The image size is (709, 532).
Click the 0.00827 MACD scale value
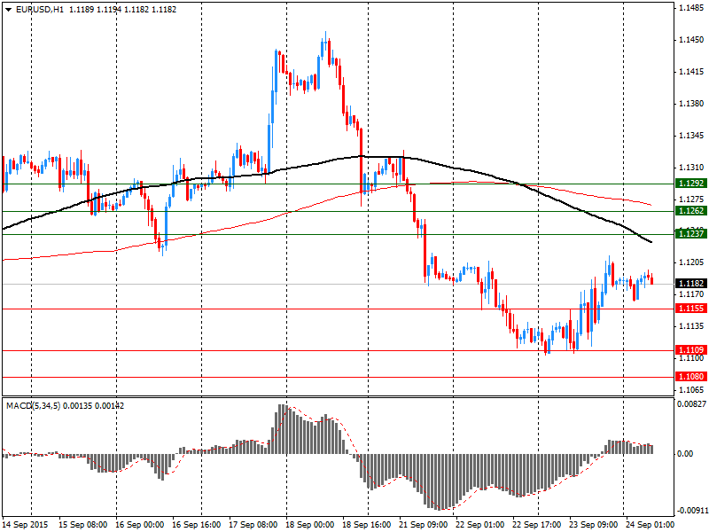(691, 404)
